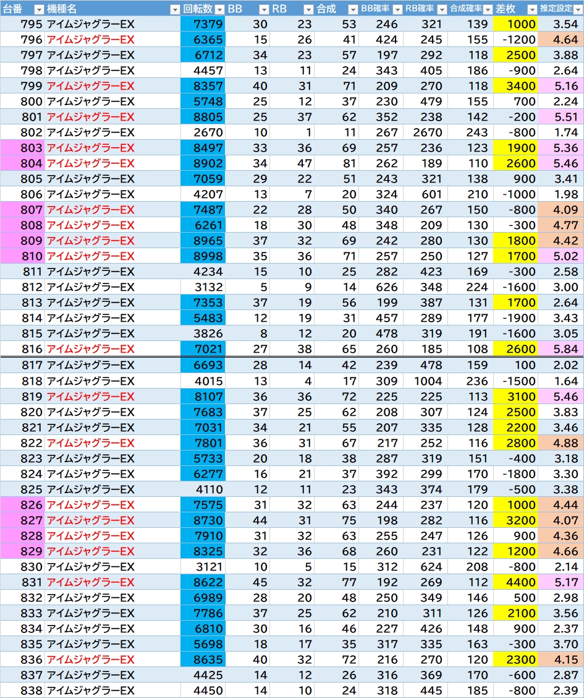Open the 機種名 column filter dropdown
Viewport: 584px width, 698px height.
pyautogui.click(x=175, y=9)
